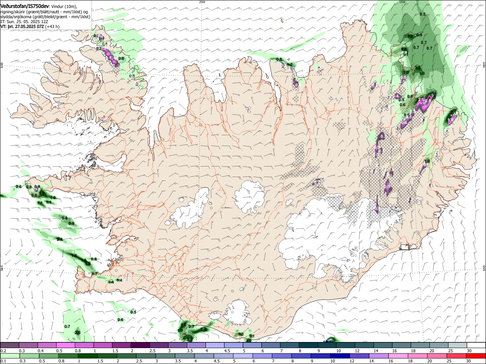Click the 0.2 label under top legend row
Viewport: 486px width, 364px height.
coord(3,351)
